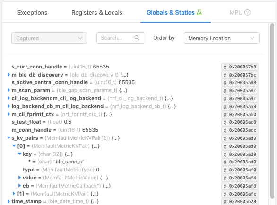Collapse the [0] MemfaultMetricKVPair entry
Viewport: 277px width, 205px height.
[x=14, y=145]
